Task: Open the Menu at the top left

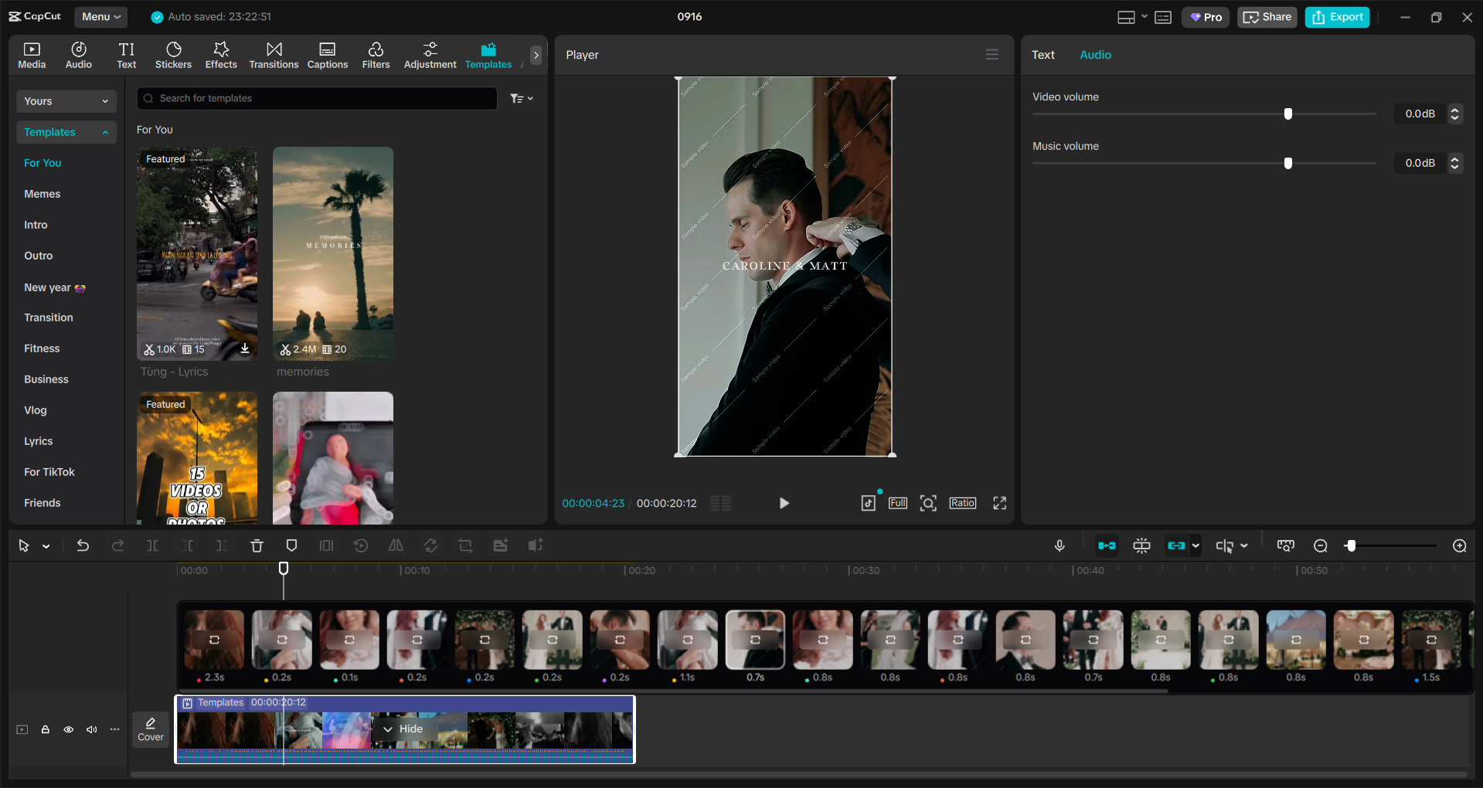Action: (100, 16)
